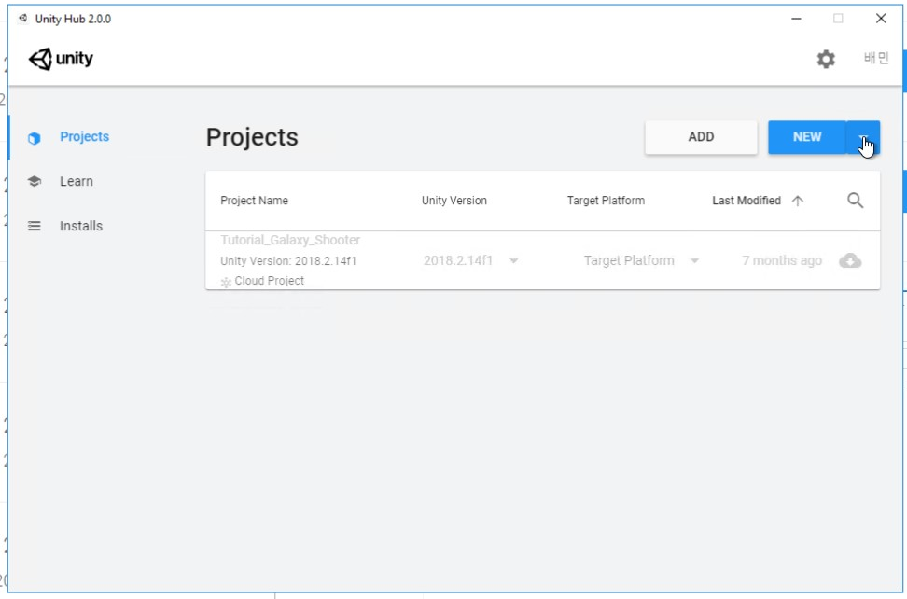Screen dimensions: 907x599
Task: Sort by the Unity Version column header
Action: [454, 201]
